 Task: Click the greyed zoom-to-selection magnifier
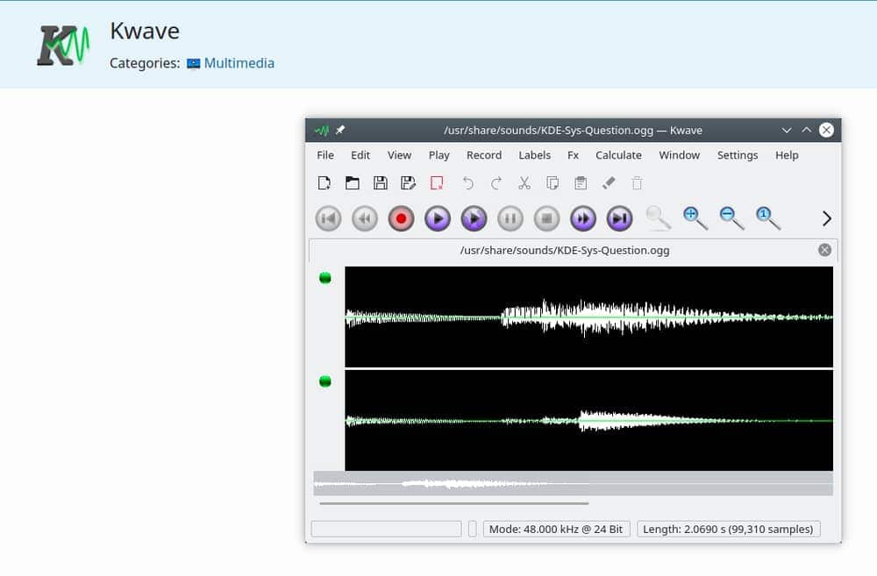pos(658,218)
